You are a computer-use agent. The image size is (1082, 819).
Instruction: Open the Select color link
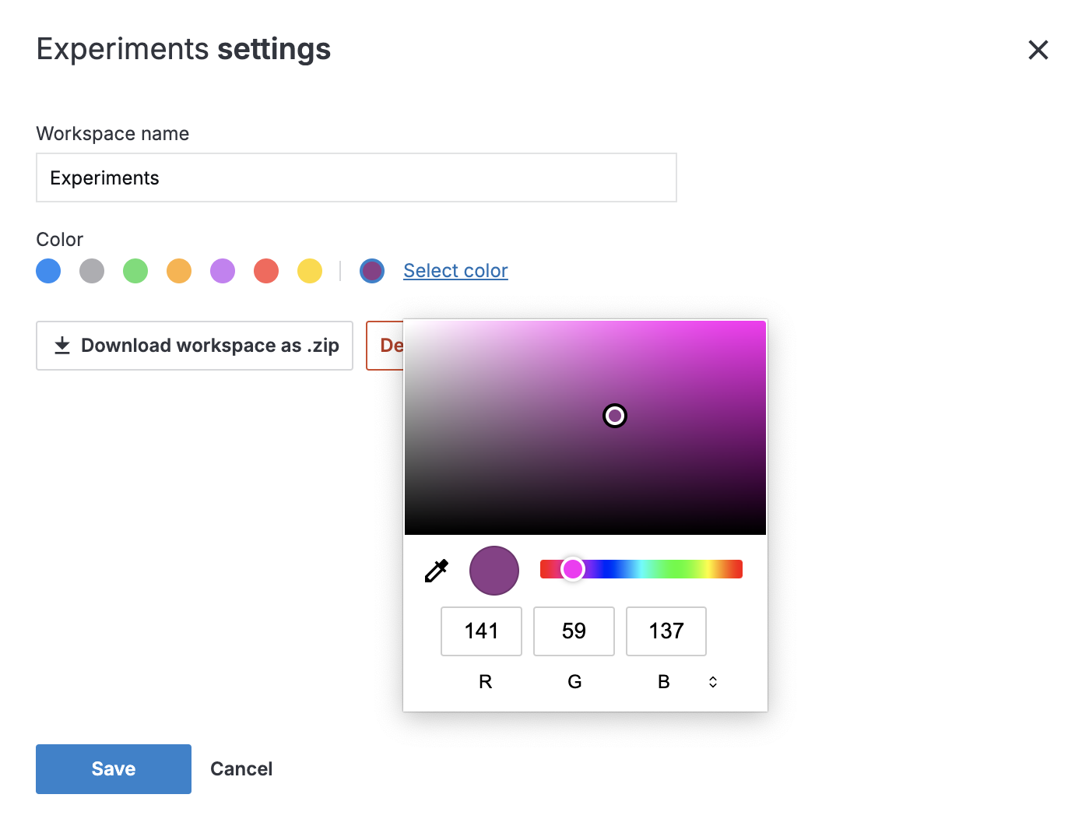455,270
